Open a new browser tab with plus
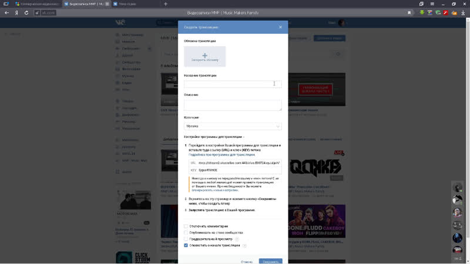Image resolution: width=470 pixels, height=264 pixels. [x=165, y=4]
